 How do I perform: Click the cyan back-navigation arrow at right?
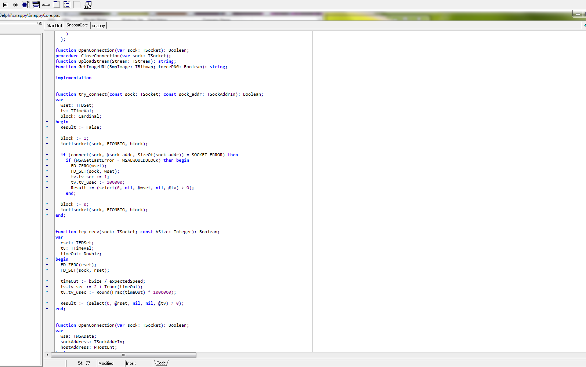pos(585,25)
